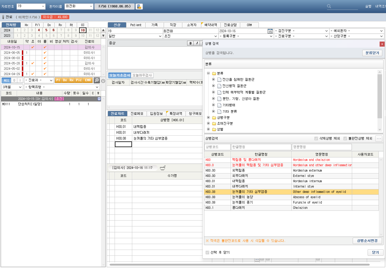Open the 진료과 dropdown filter
Viewport: 386px width, 268px height.
click(x=39, y=80)
